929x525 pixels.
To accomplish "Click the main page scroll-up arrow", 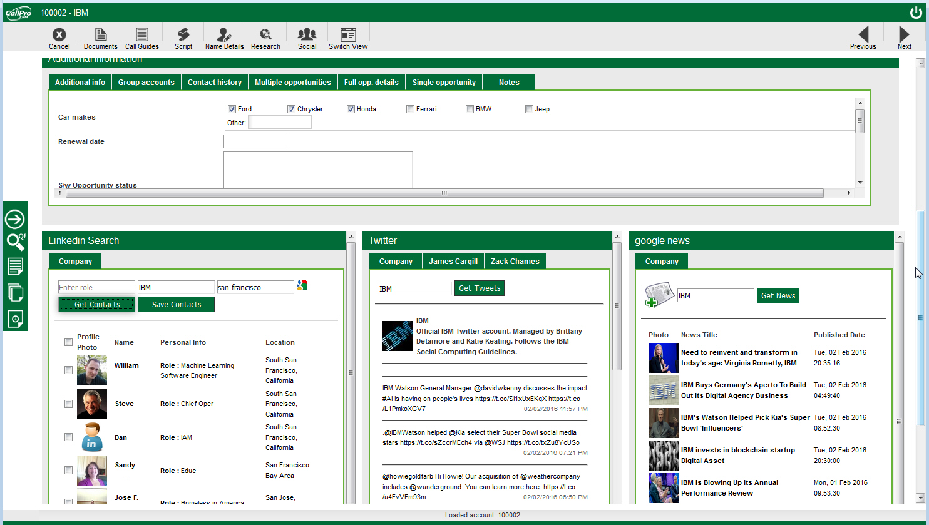I will (x=920, y=63).
